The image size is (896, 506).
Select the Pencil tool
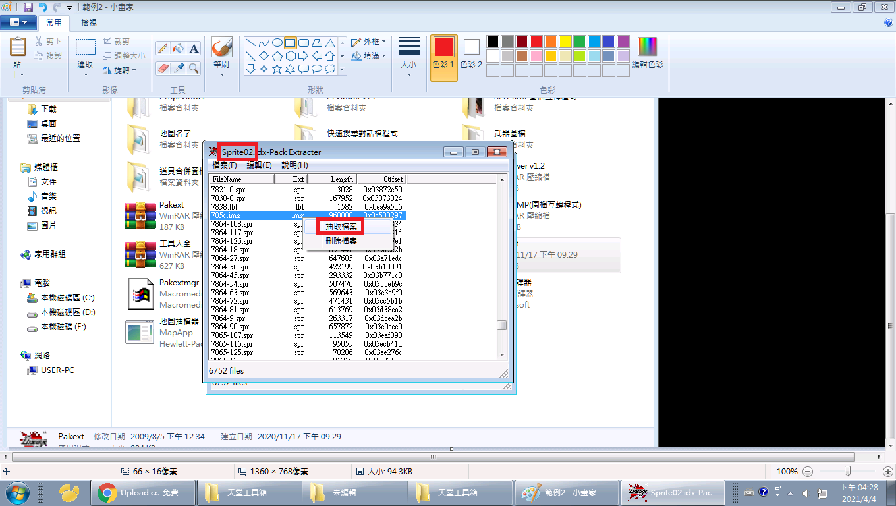pyautogui.click(x=163, y=48)
